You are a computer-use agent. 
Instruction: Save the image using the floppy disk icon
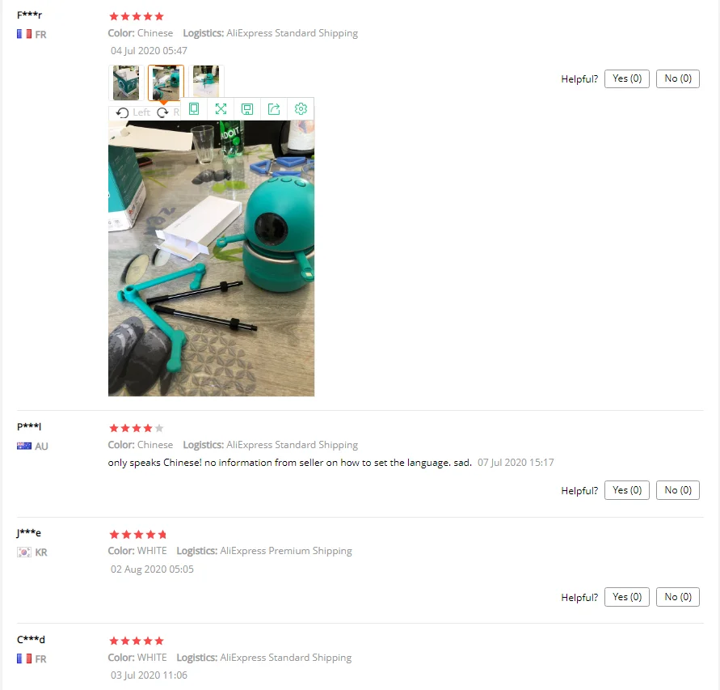click(x=247, y=109)
